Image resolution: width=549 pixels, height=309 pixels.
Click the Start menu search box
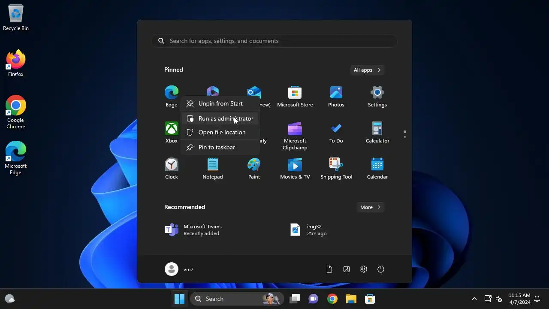pos(274,41)
